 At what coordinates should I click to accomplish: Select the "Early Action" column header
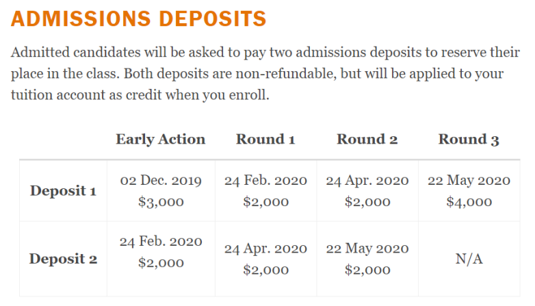click(x=160, y=140)
